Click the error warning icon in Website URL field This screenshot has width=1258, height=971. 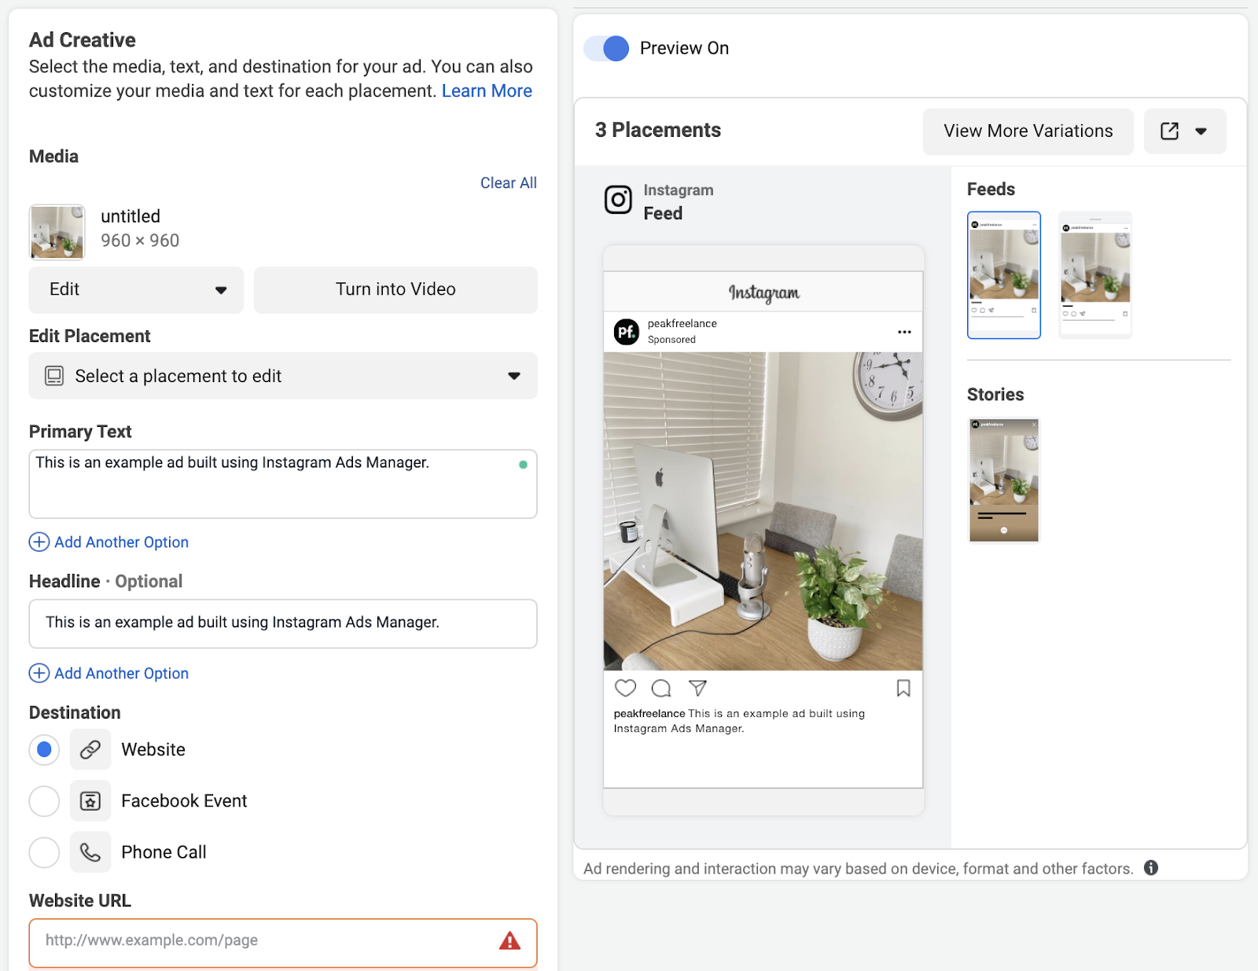(509, 941)
